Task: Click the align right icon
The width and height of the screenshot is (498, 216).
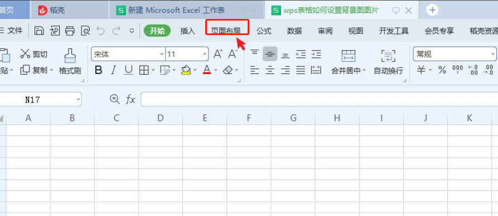Action: coord(286,70)
